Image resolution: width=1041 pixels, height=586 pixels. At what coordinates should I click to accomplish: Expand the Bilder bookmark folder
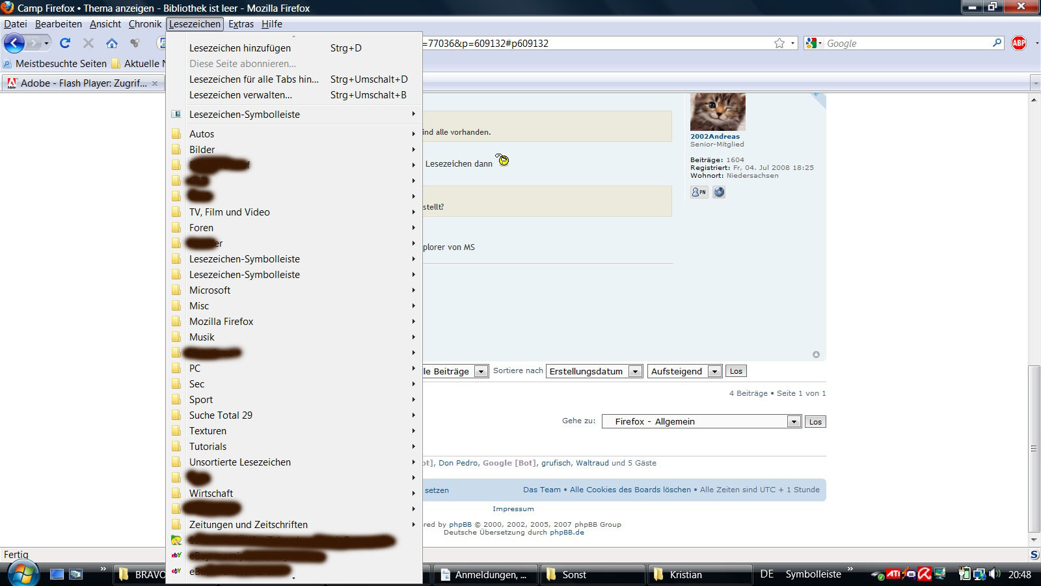click(294, 150)
